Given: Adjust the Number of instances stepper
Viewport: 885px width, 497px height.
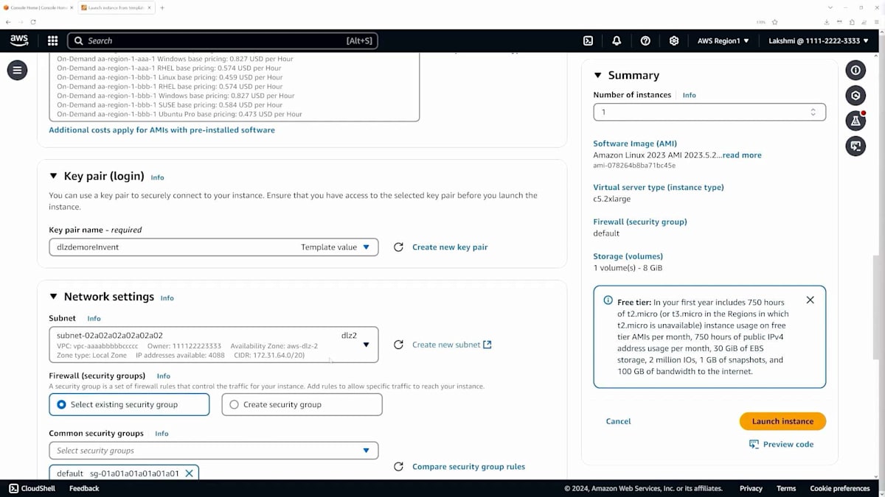Looking at the screenshot, I should (813, 112).
